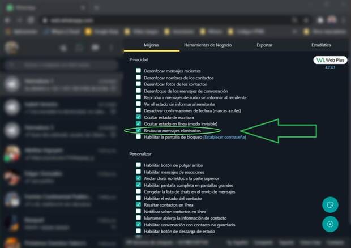The height and width of the screenshot is (248, 351).
Task: Check Habilitar botón de descarga de estado
Action: pos(138,231)
